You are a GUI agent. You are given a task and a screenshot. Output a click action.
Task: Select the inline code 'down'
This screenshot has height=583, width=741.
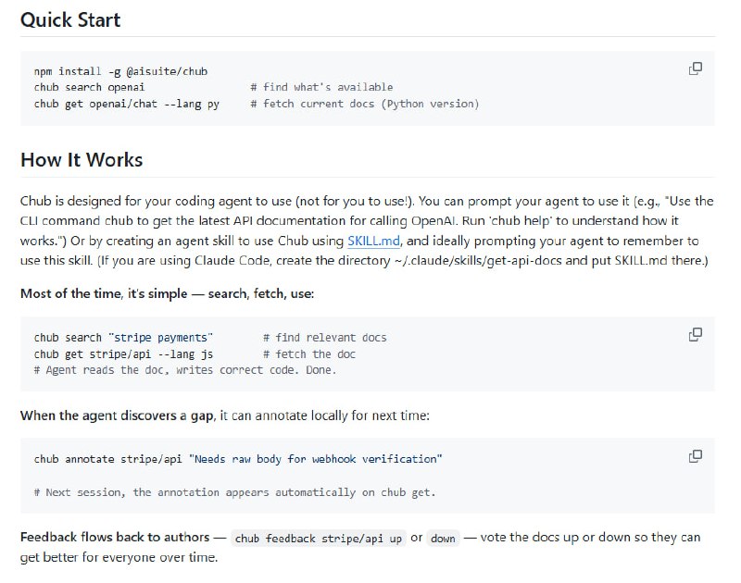click(x=441, y=537)
